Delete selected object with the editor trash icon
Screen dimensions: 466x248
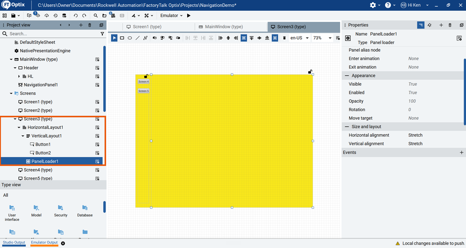[284, 38]
